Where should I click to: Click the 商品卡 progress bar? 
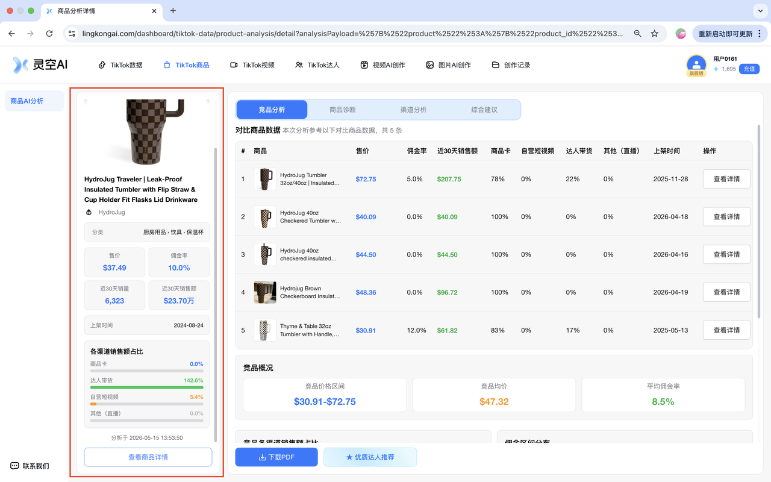(147, 371)
